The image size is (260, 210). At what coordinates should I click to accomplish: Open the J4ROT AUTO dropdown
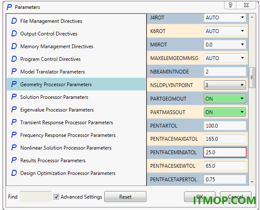(225, 17)
